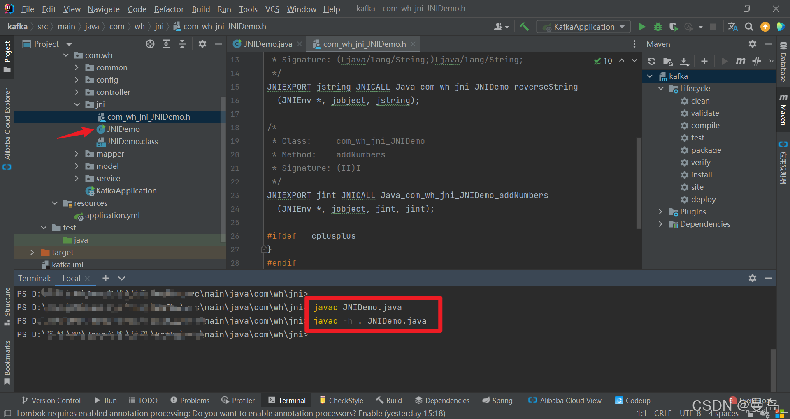
Task: Select opened file locate target icon
Action: (150, 44)
